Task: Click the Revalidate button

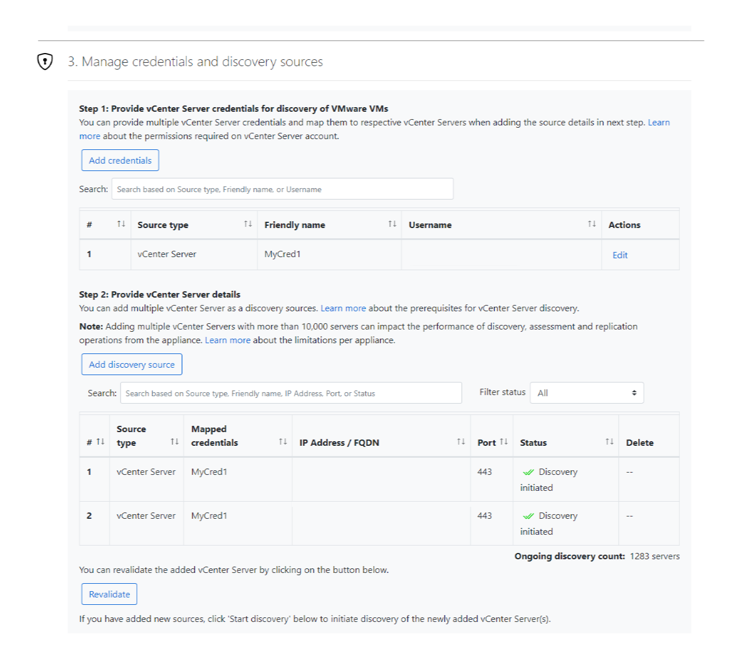Action: pyautogui.click(x=109, y=593)
